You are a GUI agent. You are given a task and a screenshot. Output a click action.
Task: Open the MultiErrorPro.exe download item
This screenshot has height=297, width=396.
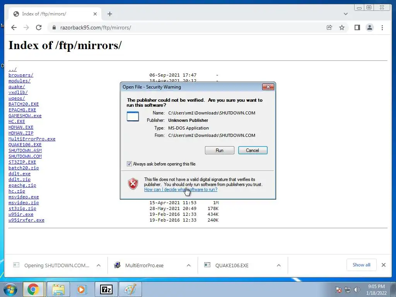click(144, 265)
